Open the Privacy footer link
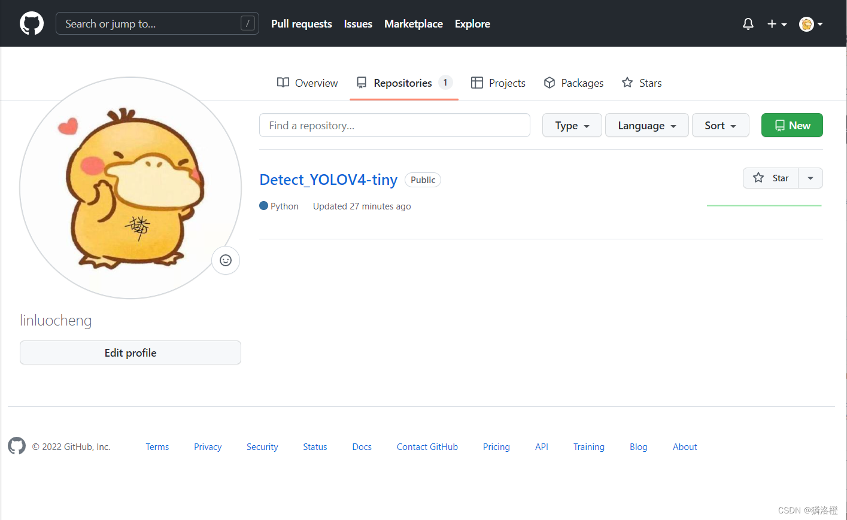The width and height of the screenshot is (847, 520). (208, 446)
